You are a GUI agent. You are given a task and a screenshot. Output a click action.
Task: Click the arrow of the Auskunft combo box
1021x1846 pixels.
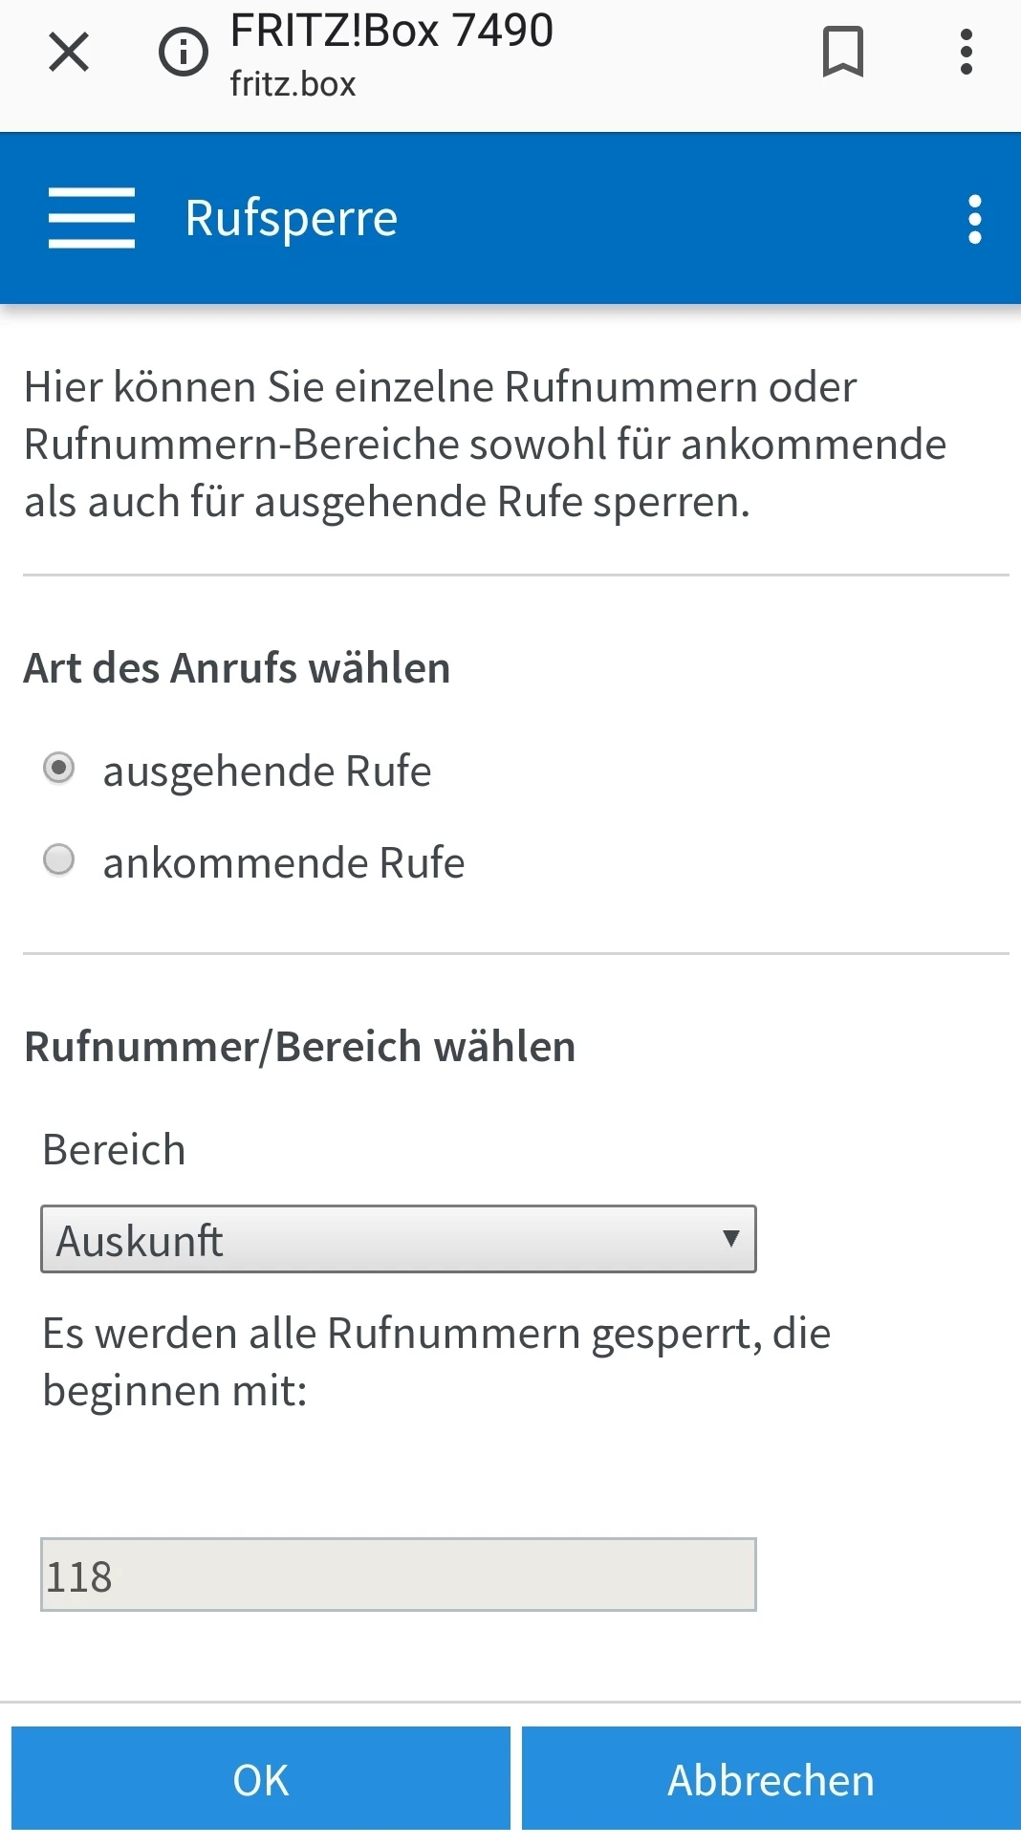tap(731, 1239)
